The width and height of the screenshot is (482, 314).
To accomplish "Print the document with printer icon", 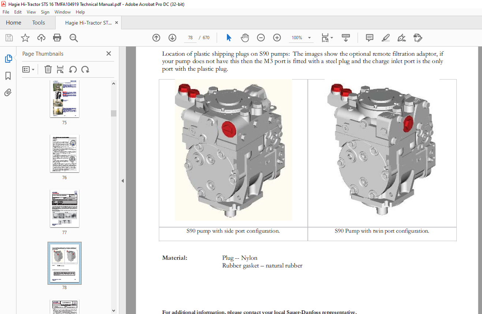I will point(57,38).
